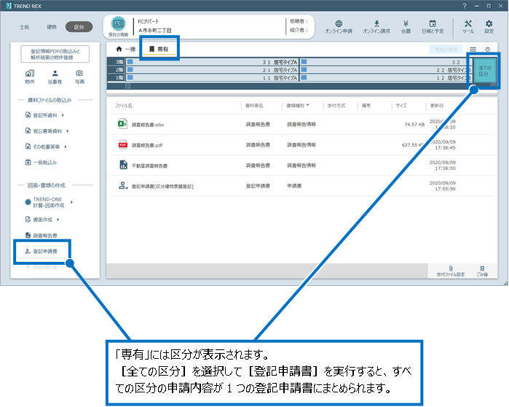509x407 pixels.
Task: Click file name 調査報告書.xlsx
Action: click(x=148, y=125)
